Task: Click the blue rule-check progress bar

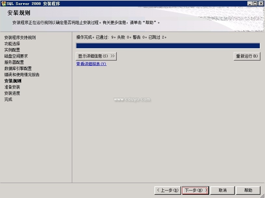Action: [168, 46]
